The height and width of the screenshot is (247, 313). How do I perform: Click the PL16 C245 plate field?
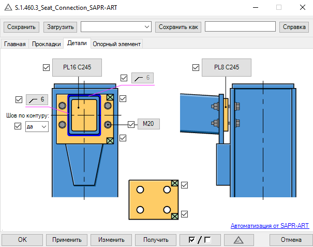click(77, 67)
